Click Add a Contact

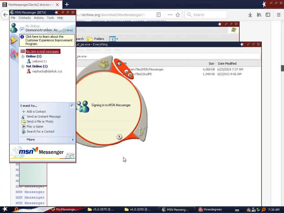[36, 111]
